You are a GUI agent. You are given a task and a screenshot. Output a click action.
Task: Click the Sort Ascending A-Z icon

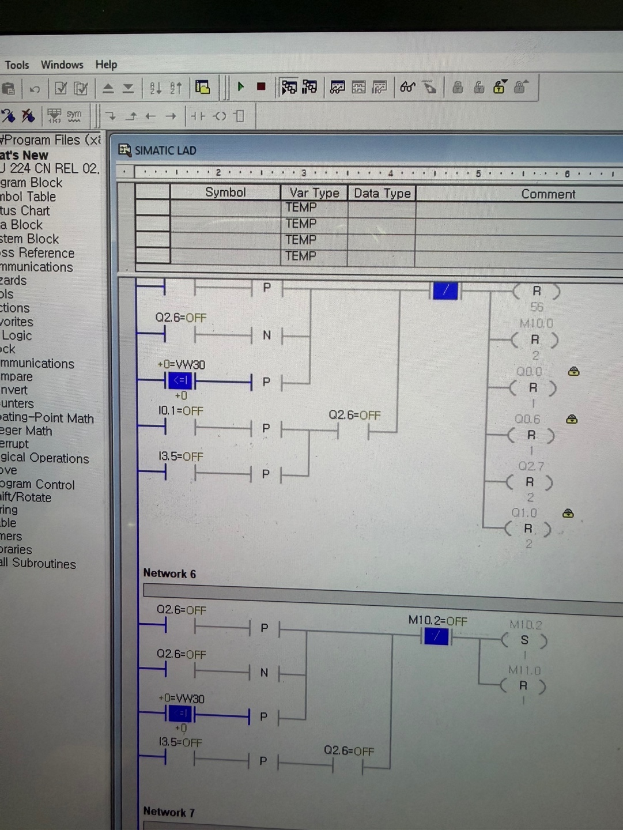tap(156, 88)
